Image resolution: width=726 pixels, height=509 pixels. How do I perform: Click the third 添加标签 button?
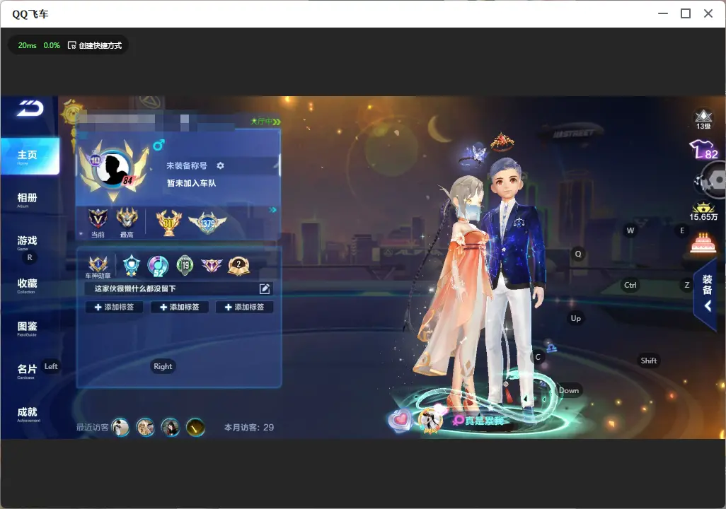tap(244, 308)
